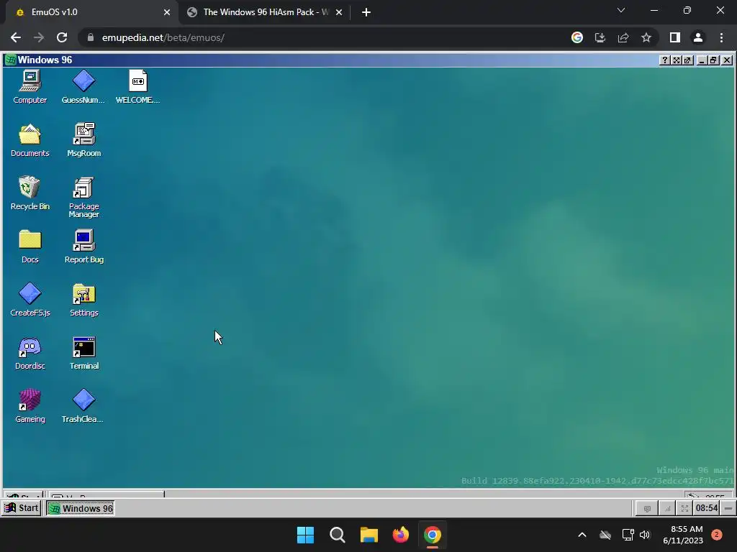Image resolution: width=737 pixels, height=552 pixels.
Task: Open the GuessNum desktop icon
Action: point(83,87)
